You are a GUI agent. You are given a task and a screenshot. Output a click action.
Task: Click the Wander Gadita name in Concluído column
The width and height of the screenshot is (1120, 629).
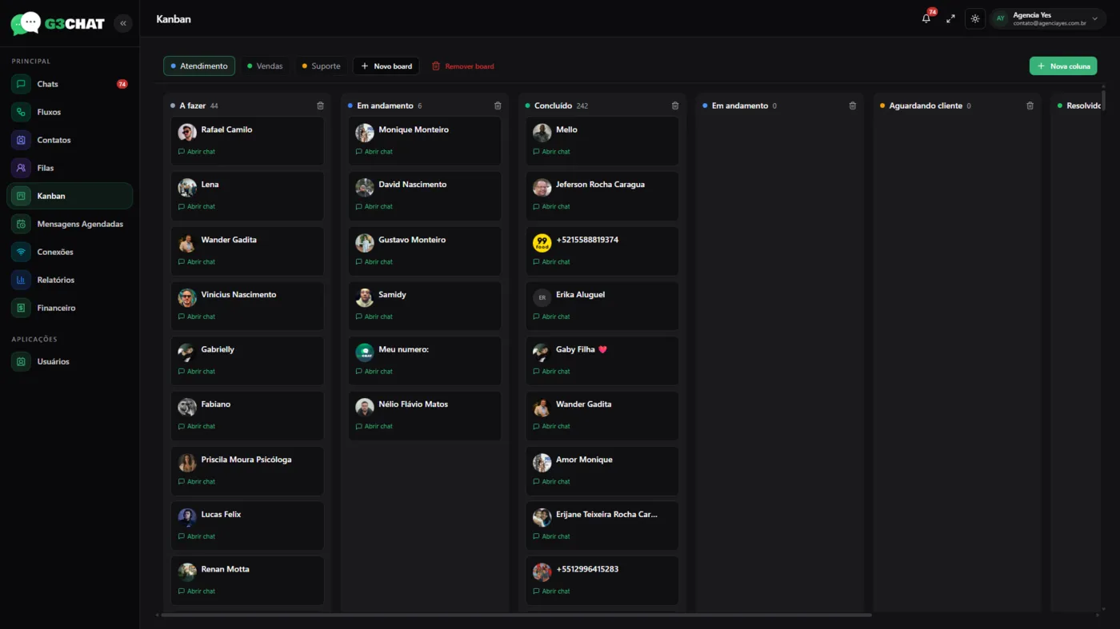[583, 404]
